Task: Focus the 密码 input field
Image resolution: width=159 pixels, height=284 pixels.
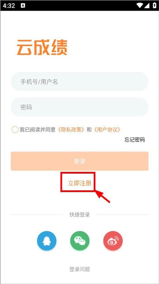Action: pos(79,107)
